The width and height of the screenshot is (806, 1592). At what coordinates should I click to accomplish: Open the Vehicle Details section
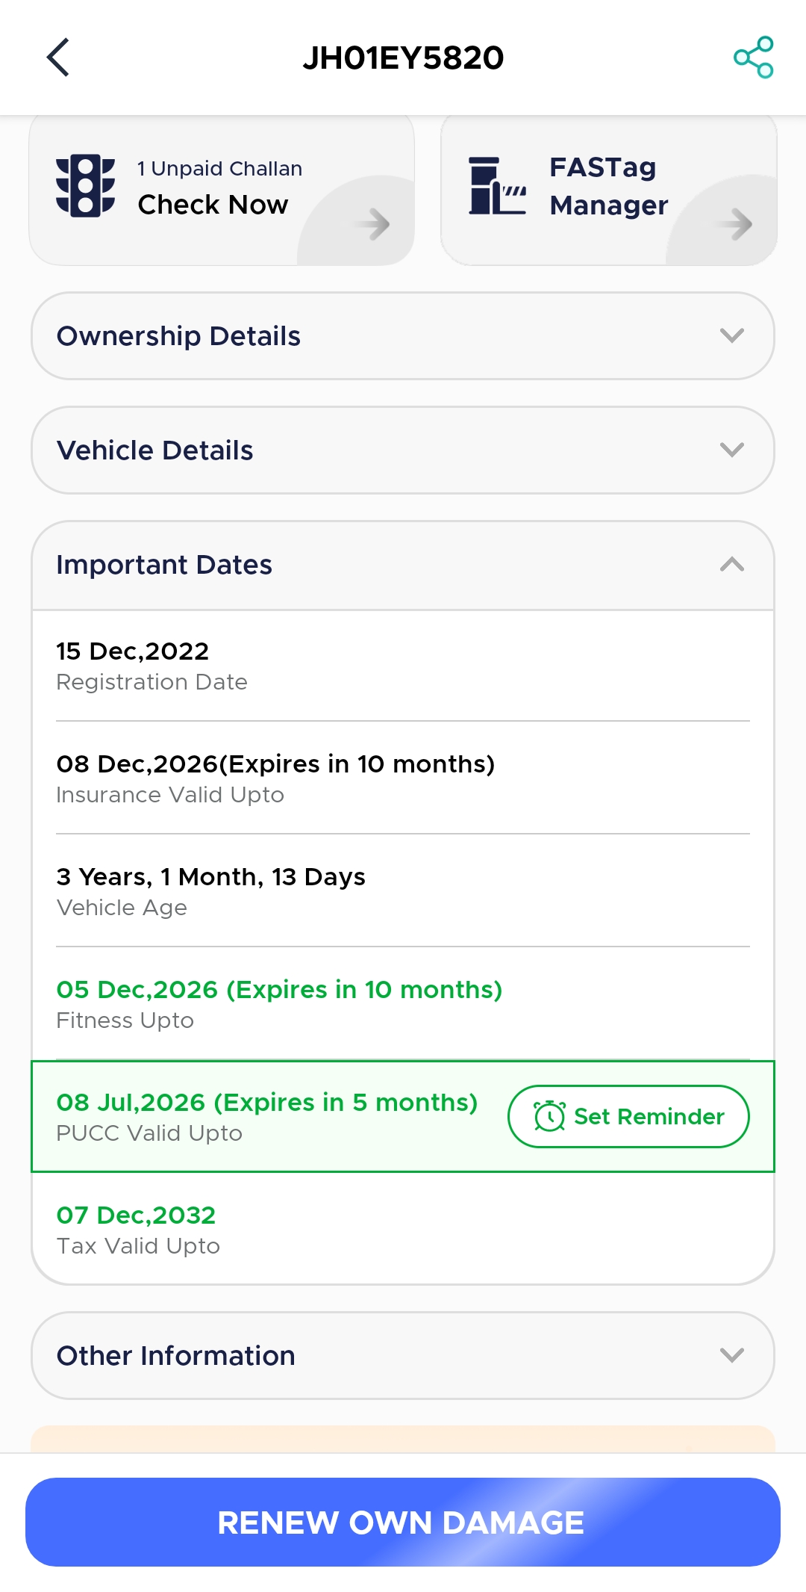pyautogui.click(x=403, y=450)
